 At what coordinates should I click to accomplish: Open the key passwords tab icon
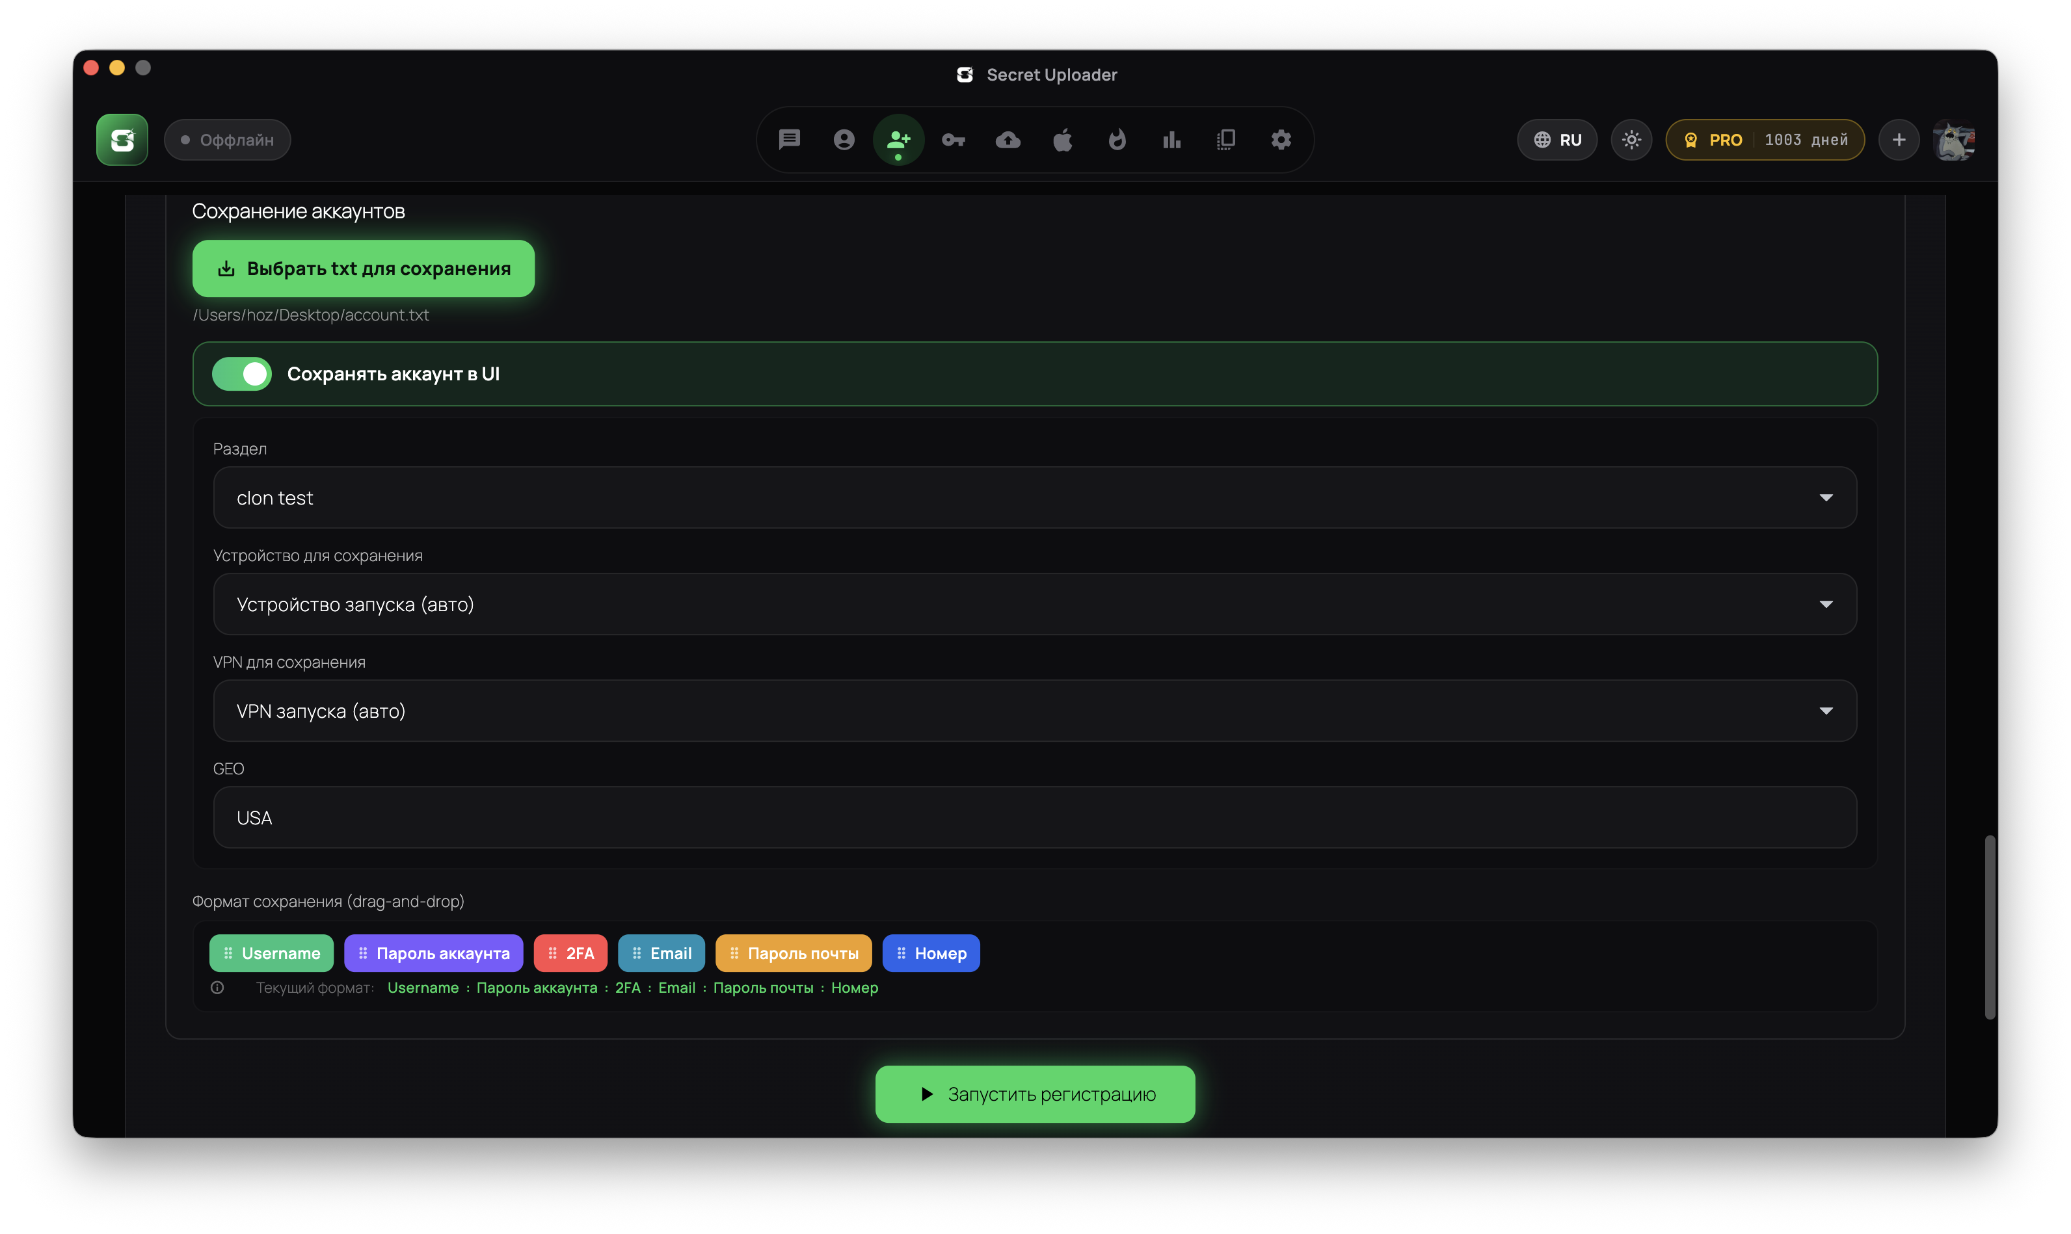pyautogui.click(x=953, y=140)
